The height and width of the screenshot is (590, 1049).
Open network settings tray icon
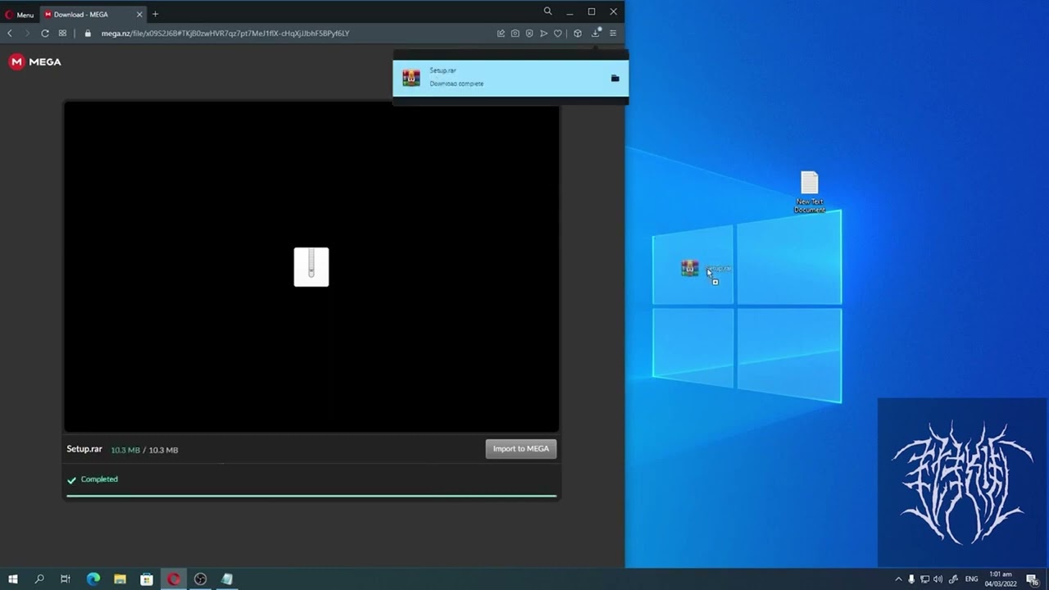coord(924,579)
